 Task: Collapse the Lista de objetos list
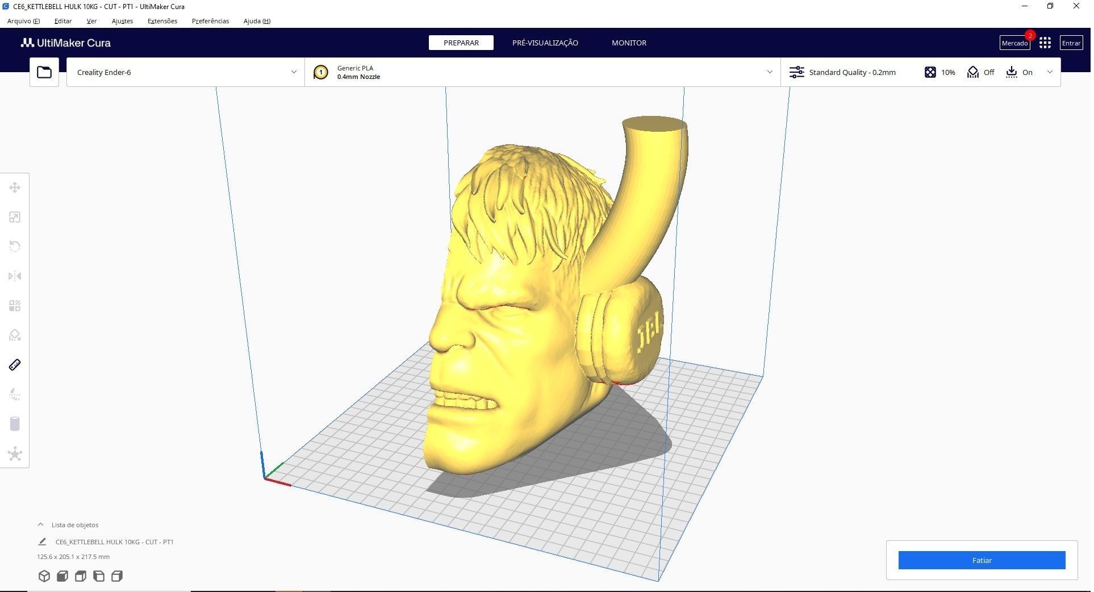coord(40,524)
